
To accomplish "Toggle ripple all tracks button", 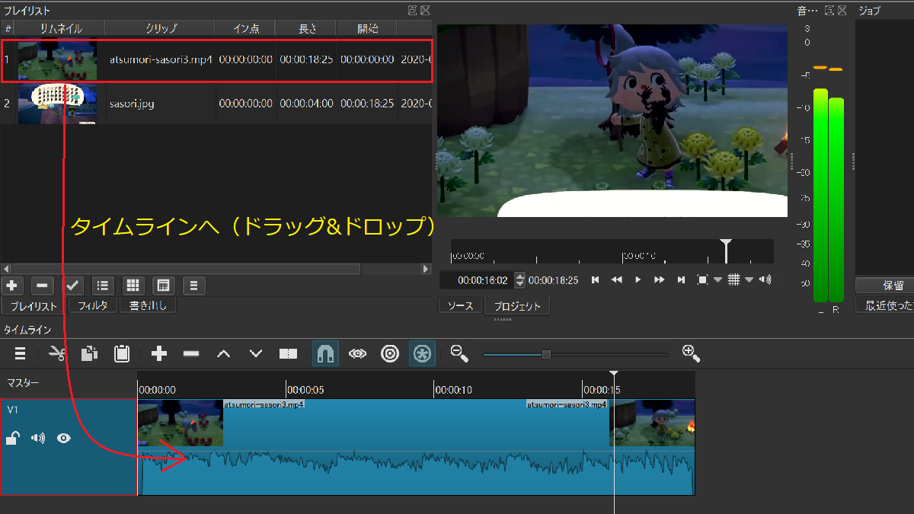I will (x=422, y=353).
